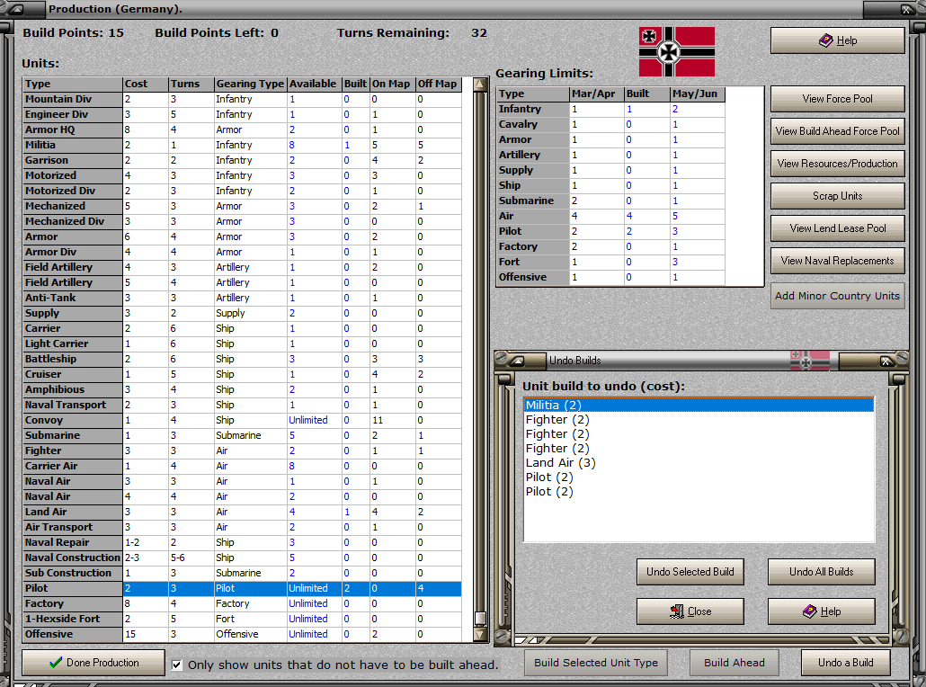926x687 pixels.
Task: Select first Pilot (2) undo entry
Action: [x=699, y=477]
